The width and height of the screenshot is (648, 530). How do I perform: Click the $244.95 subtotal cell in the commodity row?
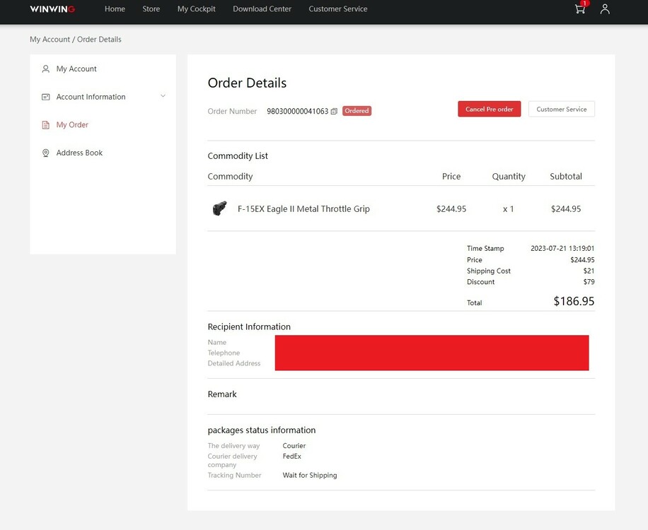click(566, 209)
